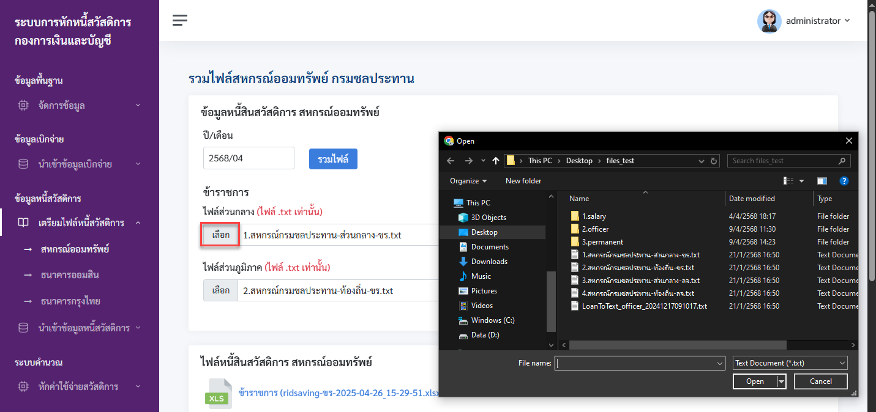Navigate up one folder level arrow
This screenshot has width=876, height=412.
pyautogui.click(x=496, y=161)
